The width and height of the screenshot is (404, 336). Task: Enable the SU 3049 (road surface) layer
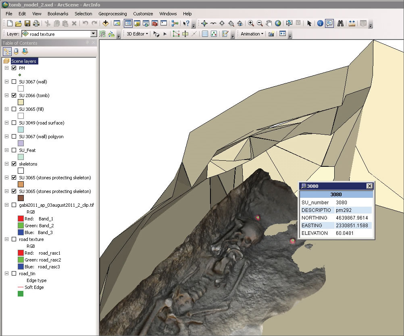14,123
